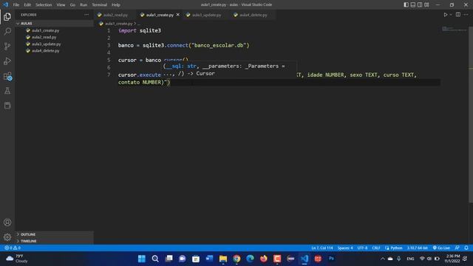Image resolution: width=473 pixels, height=266 pixels.
Task: Go to line via Ln 7, Col 114
Action: click(322, 248)
